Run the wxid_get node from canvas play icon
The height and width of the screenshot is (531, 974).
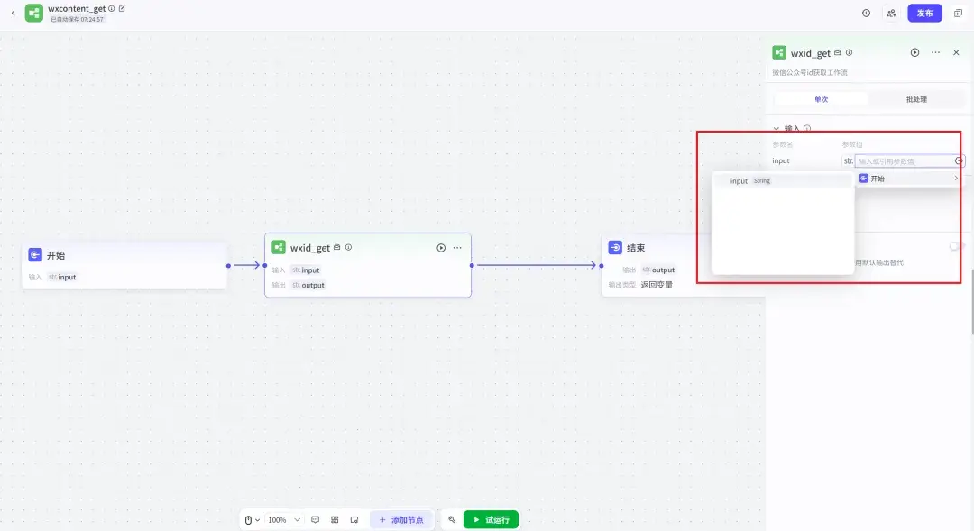point(441,248)
